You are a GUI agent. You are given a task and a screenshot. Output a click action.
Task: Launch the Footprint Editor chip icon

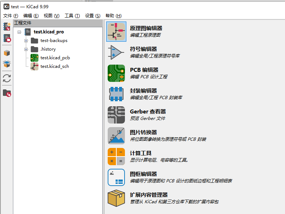coord(116,94)
